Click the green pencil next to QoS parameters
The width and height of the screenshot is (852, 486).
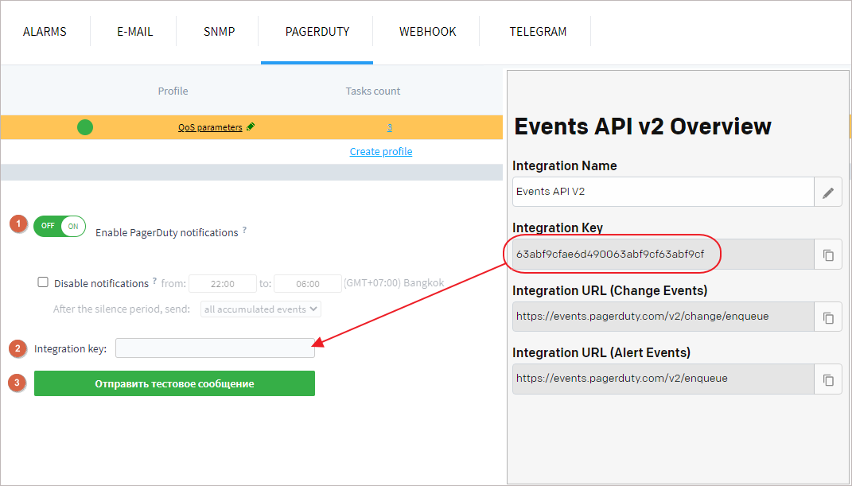click(251, 127)
